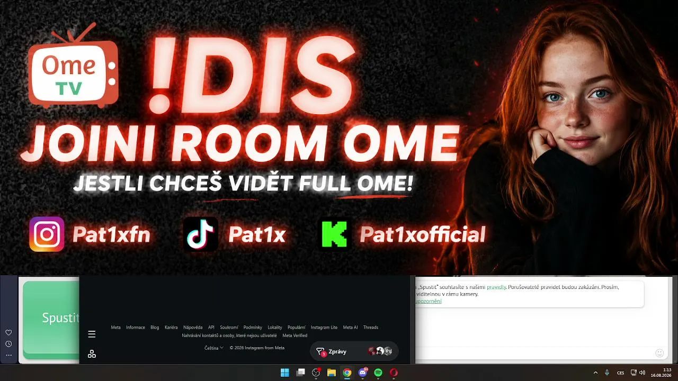The image size is (678, 381).
Task: Open the Nápověda footer link
Action: 193,328
